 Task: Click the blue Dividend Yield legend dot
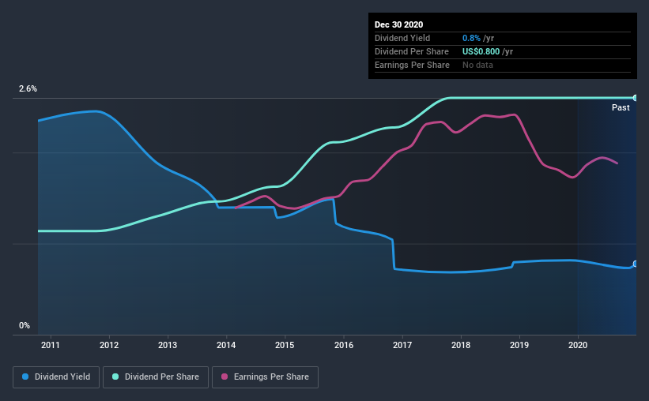point(25,377)
